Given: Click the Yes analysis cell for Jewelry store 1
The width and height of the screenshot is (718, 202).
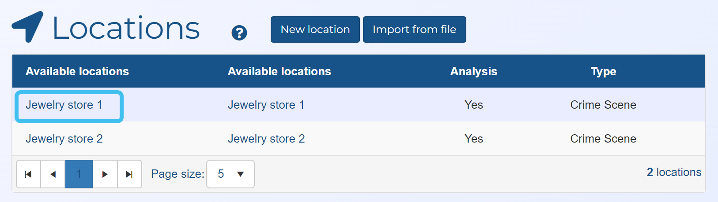Looking at the screenshot, I should [473, 105].
